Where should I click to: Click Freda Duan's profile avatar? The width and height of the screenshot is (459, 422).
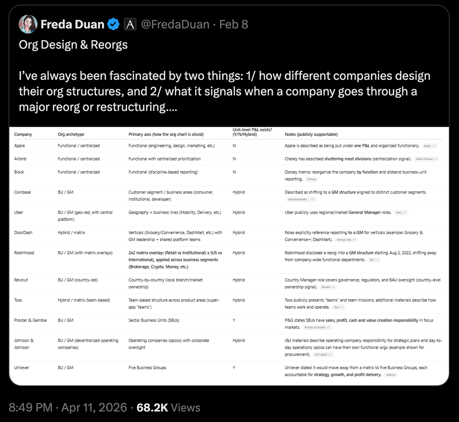point(28,24)
